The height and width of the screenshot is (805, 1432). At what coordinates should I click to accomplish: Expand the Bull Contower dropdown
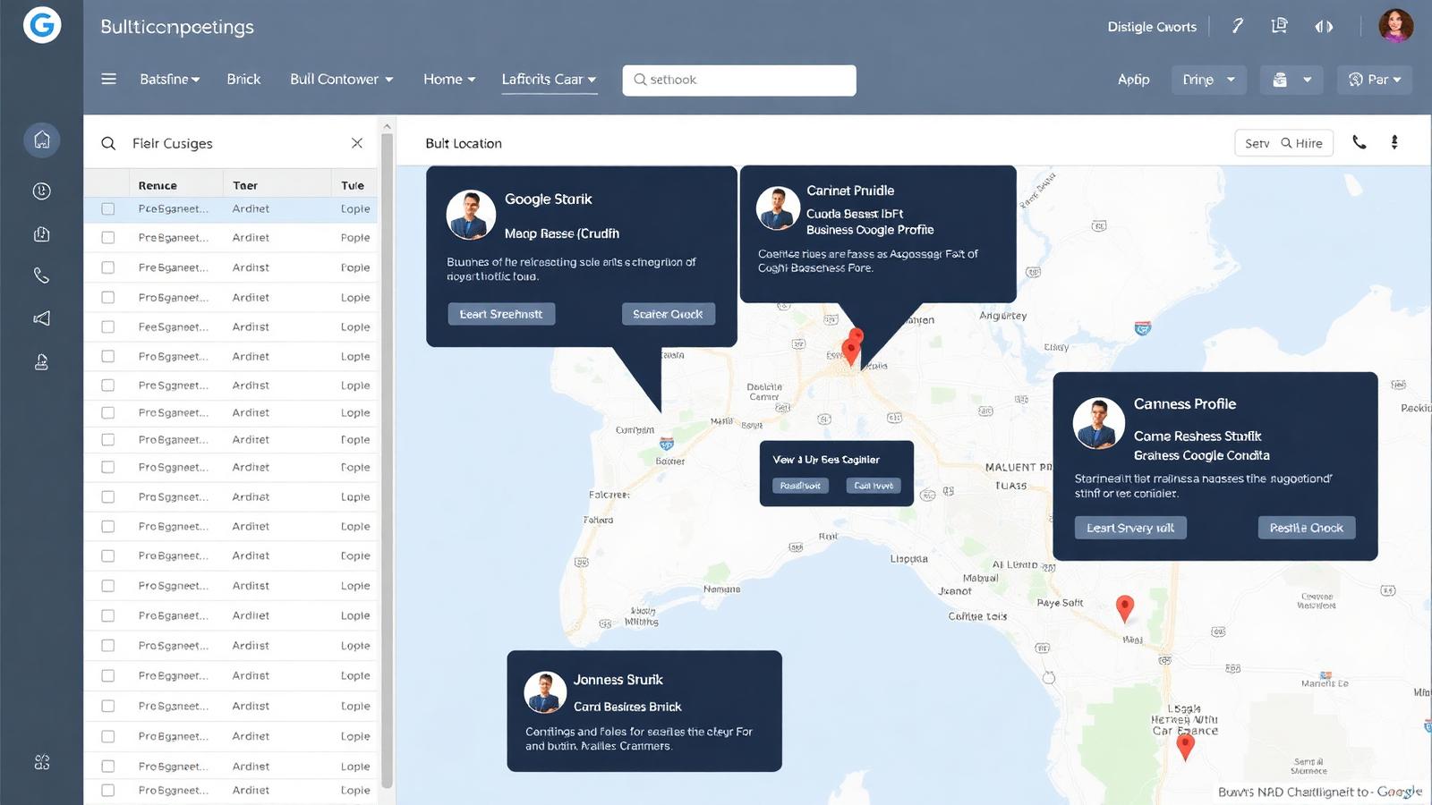(x=342, y=79)
